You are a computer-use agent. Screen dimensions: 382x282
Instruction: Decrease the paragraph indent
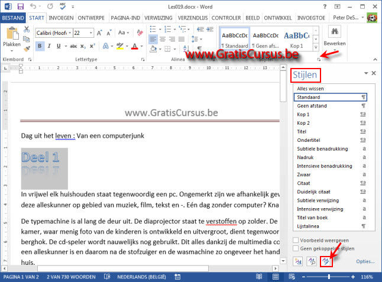point(200,29)
